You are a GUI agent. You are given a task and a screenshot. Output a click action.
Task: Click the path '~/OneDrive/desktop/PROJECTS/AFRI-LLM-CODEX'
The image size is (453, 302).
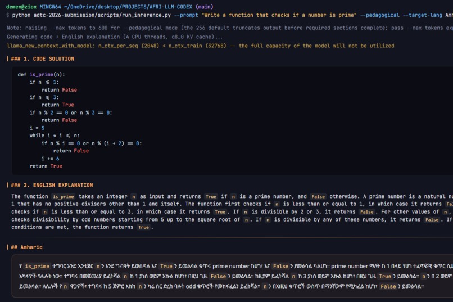128,7
